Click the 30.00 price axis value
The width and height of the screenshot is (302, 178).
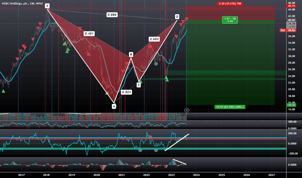click(292, 56)
